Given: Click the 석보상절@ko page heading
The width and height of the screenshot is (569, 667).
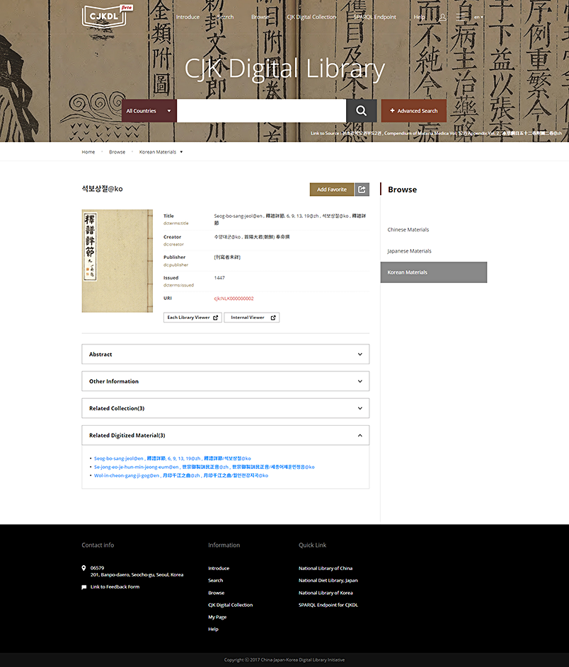Looking at the screenshot, I should click(102, 189).
